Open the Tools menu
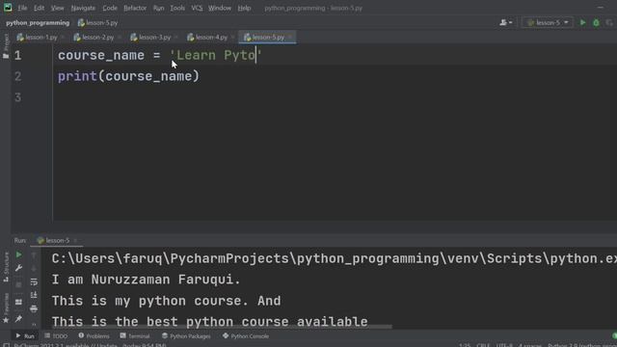The image size is (617, 347). point(177,8)
